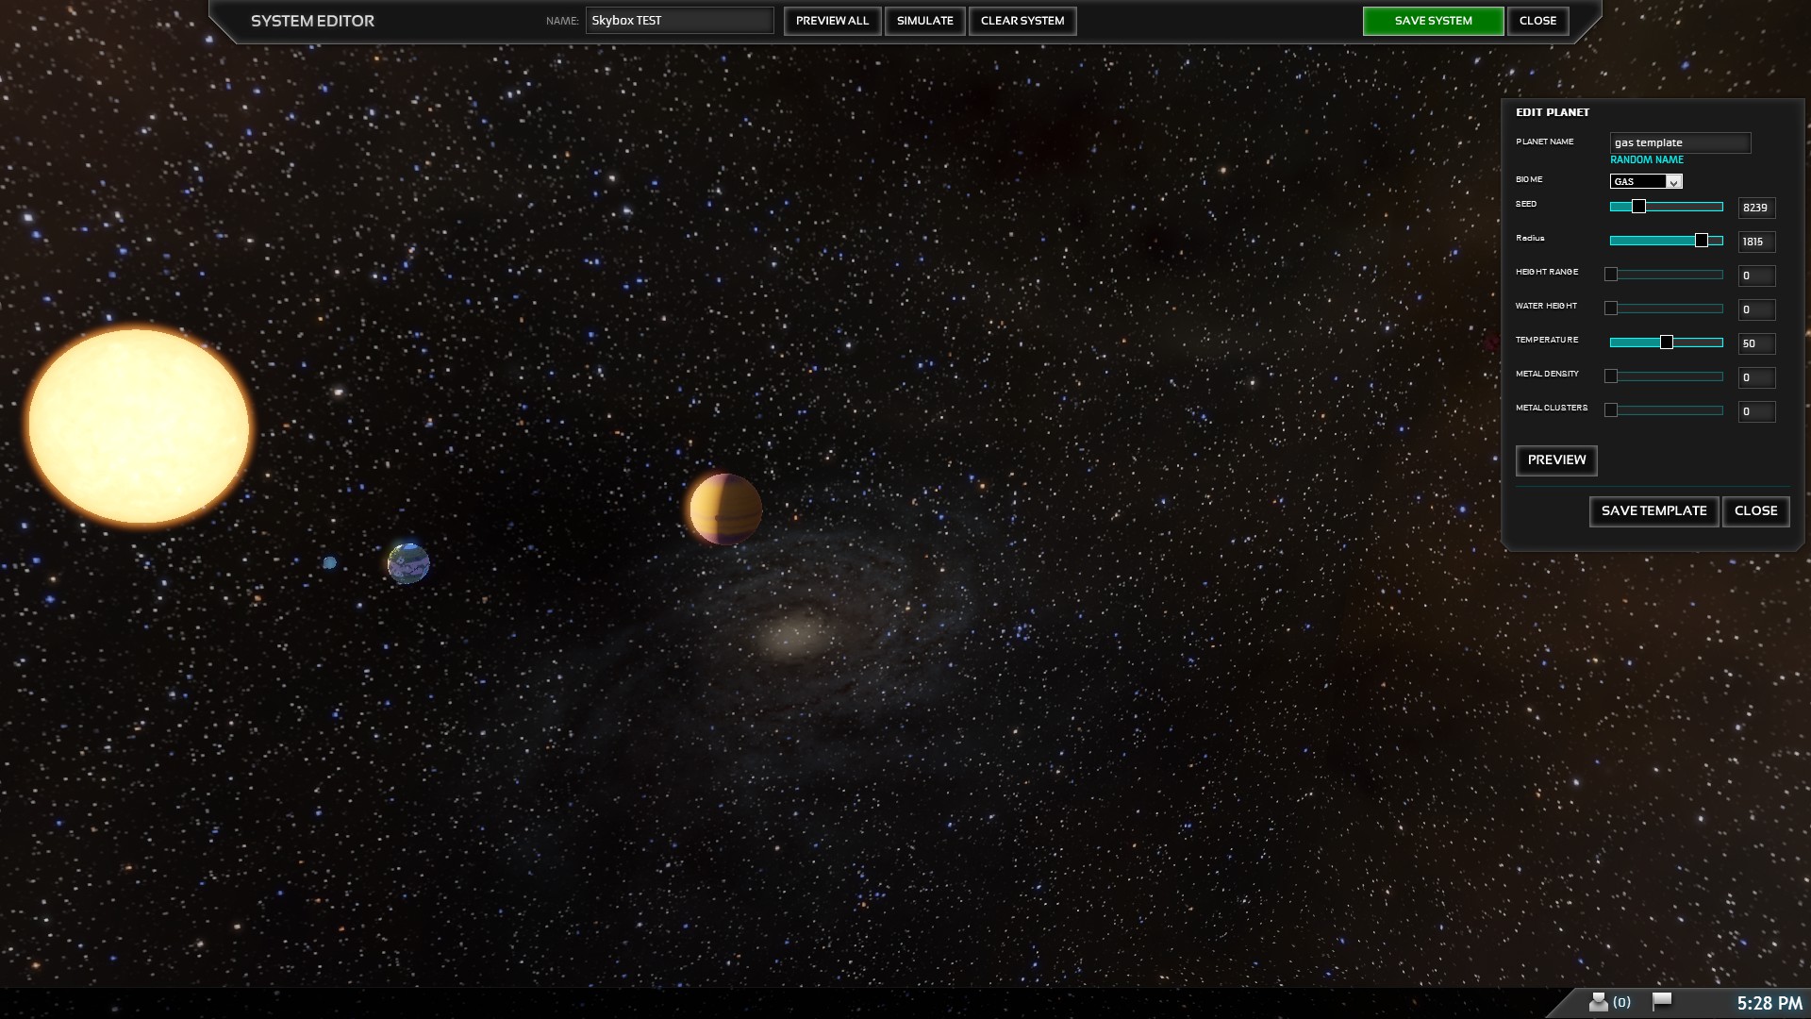The height and width of the screenshot is (1019, 1811).
Task: Click CLEAR SYSTEM button
Action: [1022, 21]
